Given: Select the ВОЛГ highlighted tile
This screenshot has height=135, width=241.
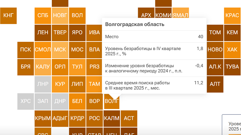Looking at the screenshot, I should (x=111, y=101).
